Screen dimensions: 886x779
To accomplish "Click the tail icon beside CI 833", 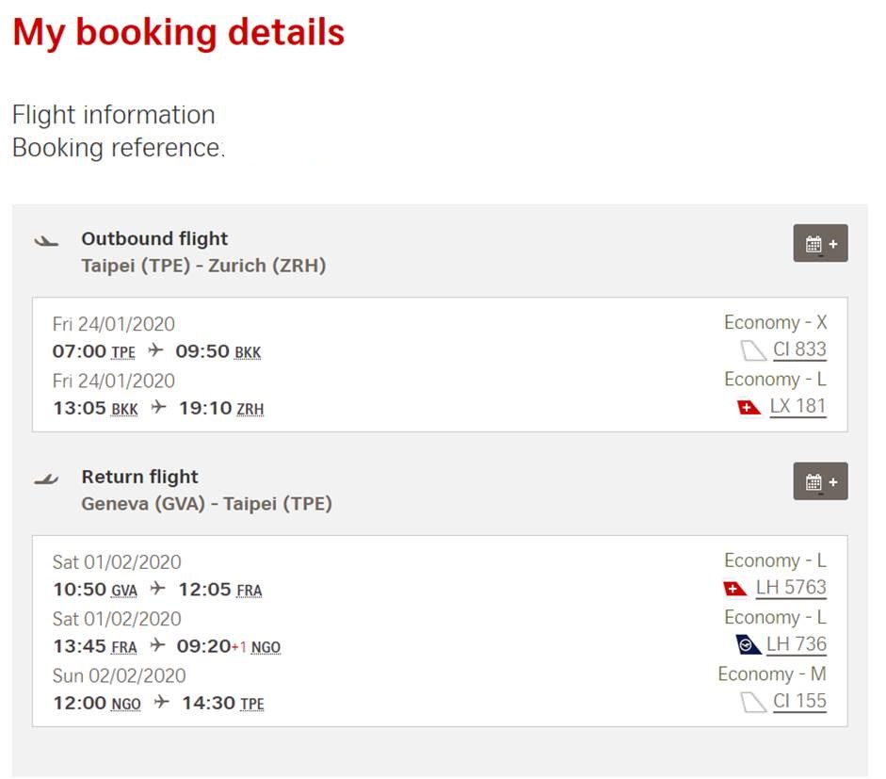I will tap(753, 351).
